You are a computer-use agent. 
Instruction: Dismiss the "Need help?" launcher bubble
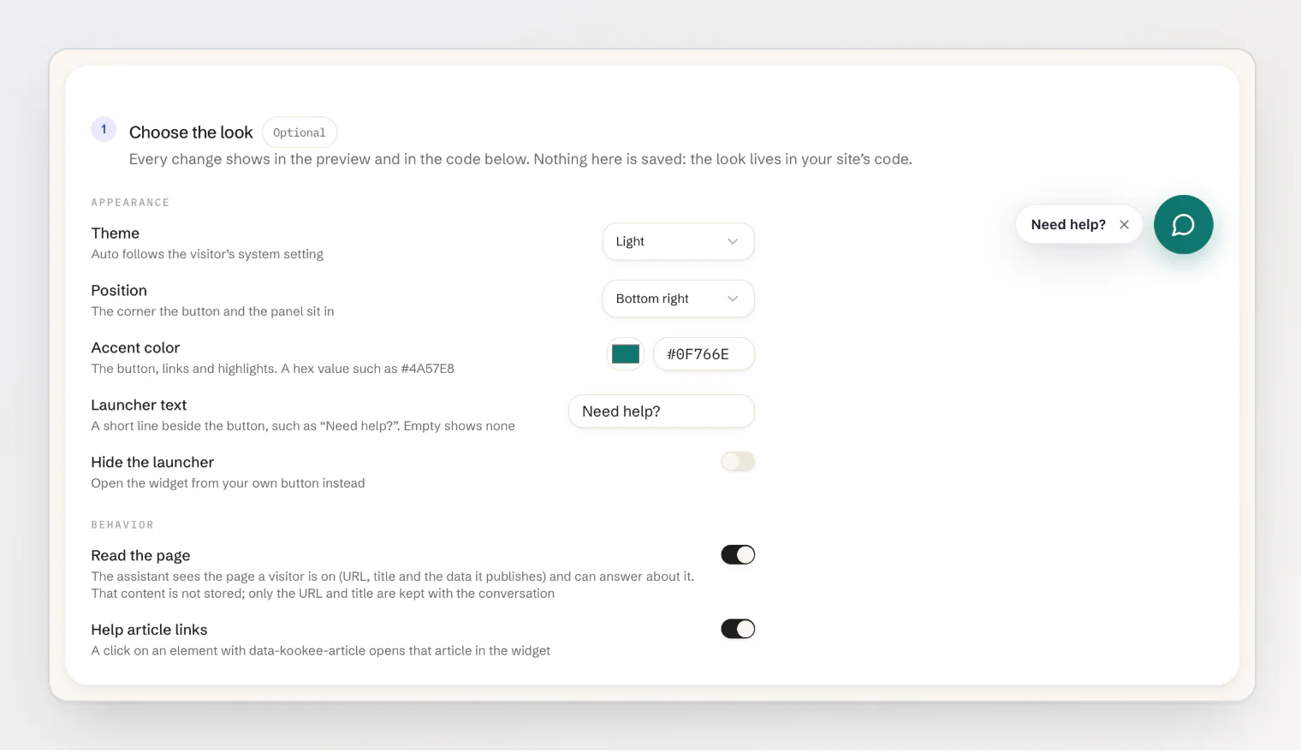tap(1124, 224)
